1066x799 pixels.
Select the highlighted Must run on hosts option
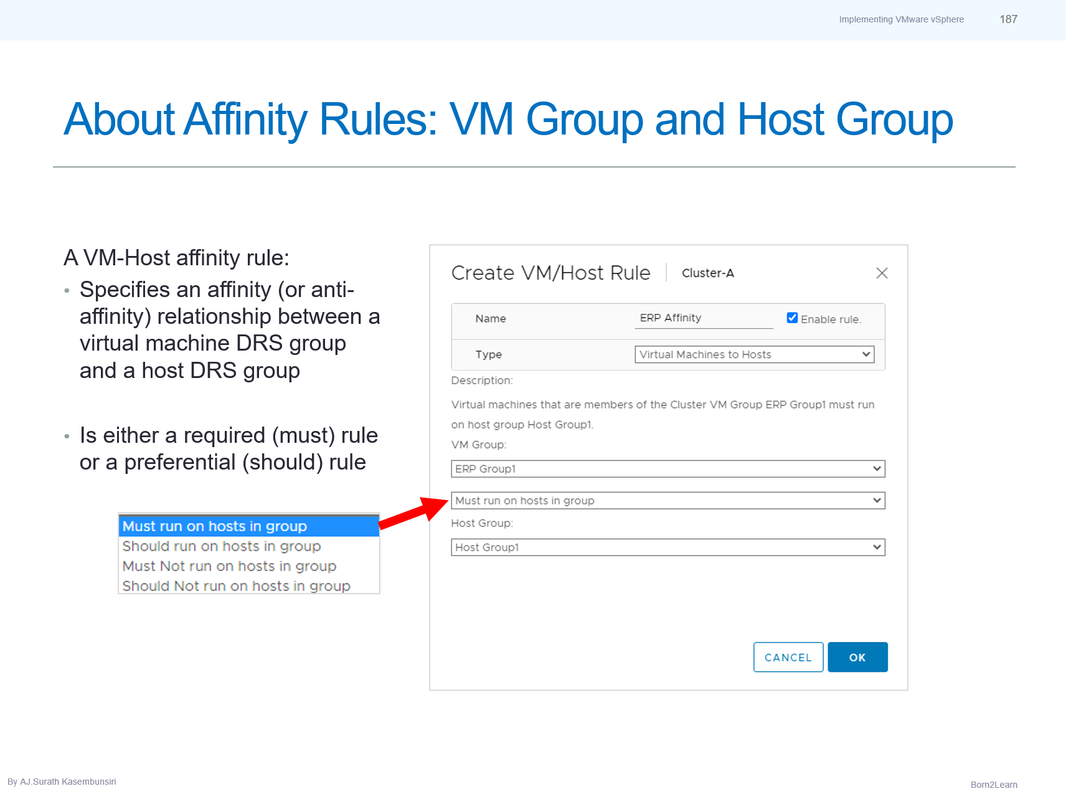(x=214, y=526)
